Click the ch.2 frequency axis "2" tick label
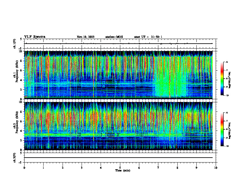 [21, 140]
